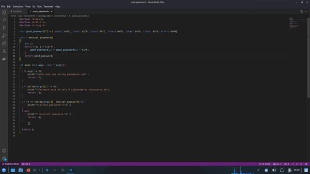
Task: Change the Spaces: 4 indentation setting
Action: coord(277,164)
